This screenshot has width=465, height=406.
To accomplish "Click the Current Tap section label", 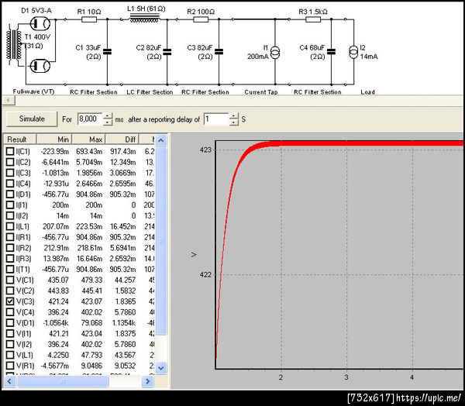I will (261, 92).
